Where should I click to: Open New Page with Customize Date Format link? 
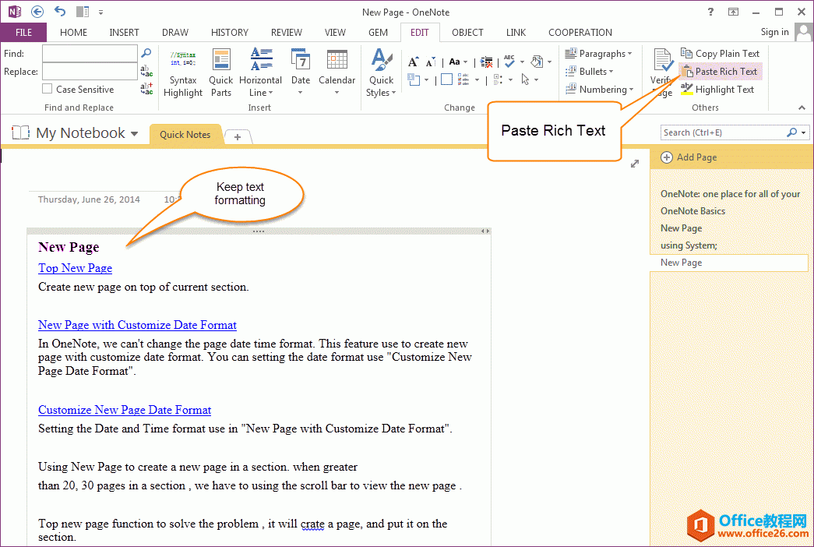click(137, 325)
